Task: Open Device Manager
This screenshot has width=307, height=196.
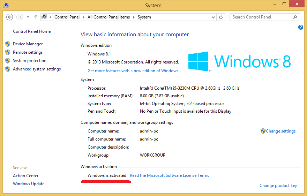Action: tap(28, 44)
